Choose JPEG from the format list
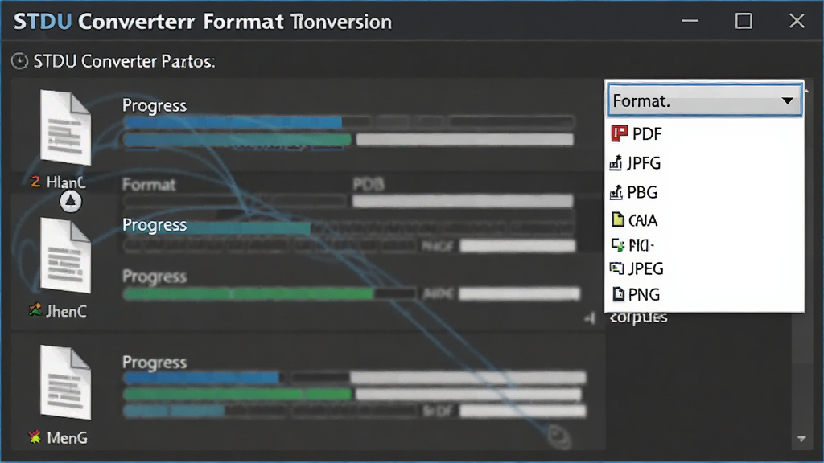This screenshot has height=463, width=824. 704,268
